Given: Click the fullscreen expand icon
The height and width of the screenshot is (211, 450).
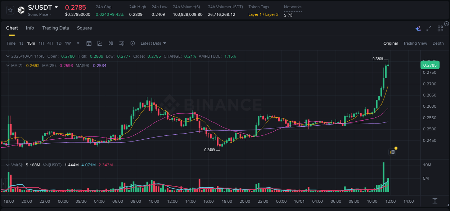Looking at the screenshot, I should [429, 28].
